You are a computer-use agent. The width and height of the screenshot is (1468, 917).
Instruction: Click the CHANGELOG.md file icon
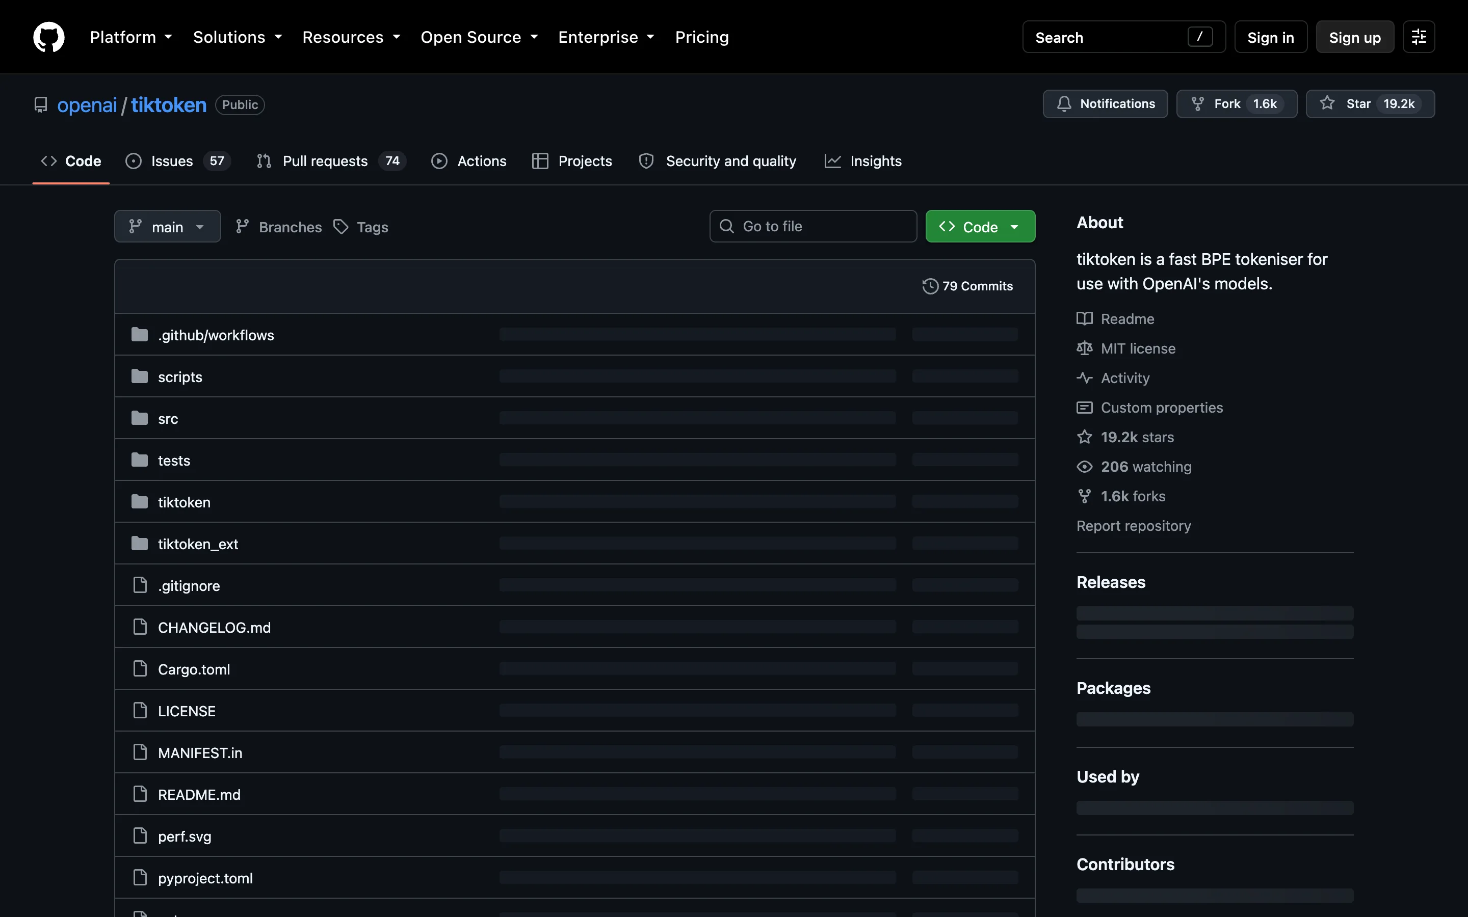point(140,627)
